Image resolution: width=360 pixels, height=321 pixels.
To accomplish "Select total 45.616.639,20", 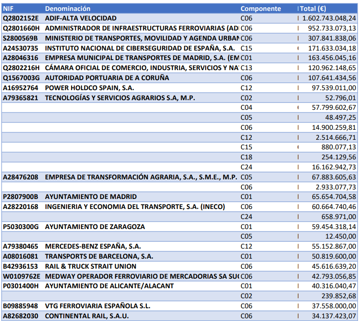I will (334, 266).
